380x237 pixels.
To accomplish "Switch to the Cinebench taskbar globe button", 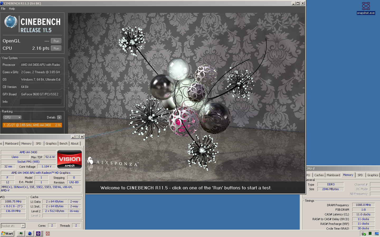I will pos(30,234).
